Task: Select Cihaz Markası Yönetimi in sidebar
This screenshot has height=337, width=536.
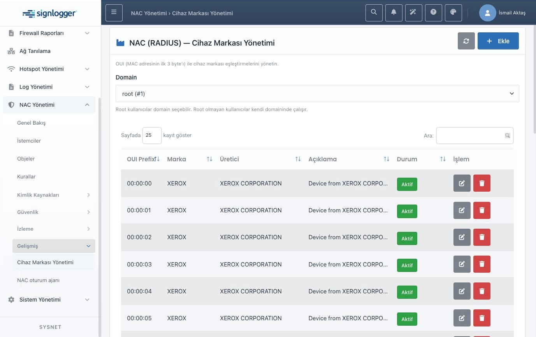Action: (54, 262)
